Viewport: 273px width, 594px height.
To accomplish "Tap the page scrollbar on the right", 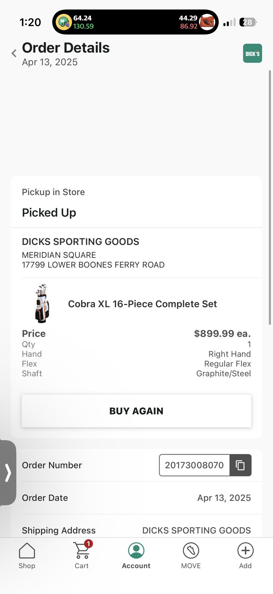I will (270, 198).
